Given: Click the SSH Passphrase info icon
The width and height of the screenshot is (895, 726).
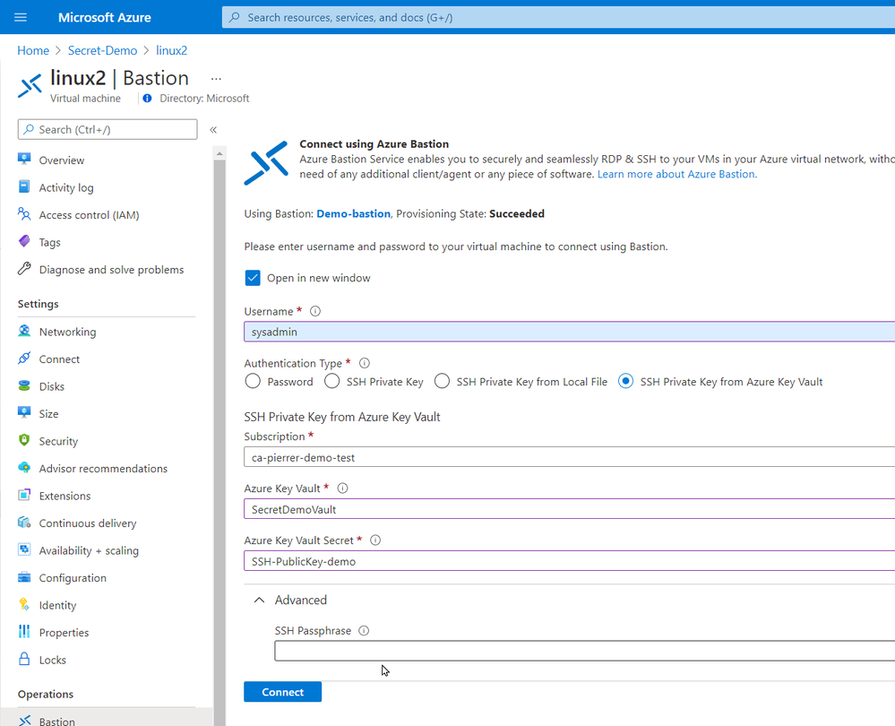Looking at the screenshot, I should [x=364, y=631].
